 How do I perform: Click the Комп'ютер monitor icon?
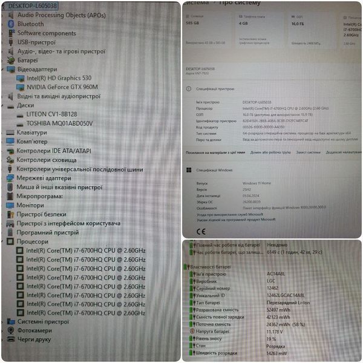(10, 142)
